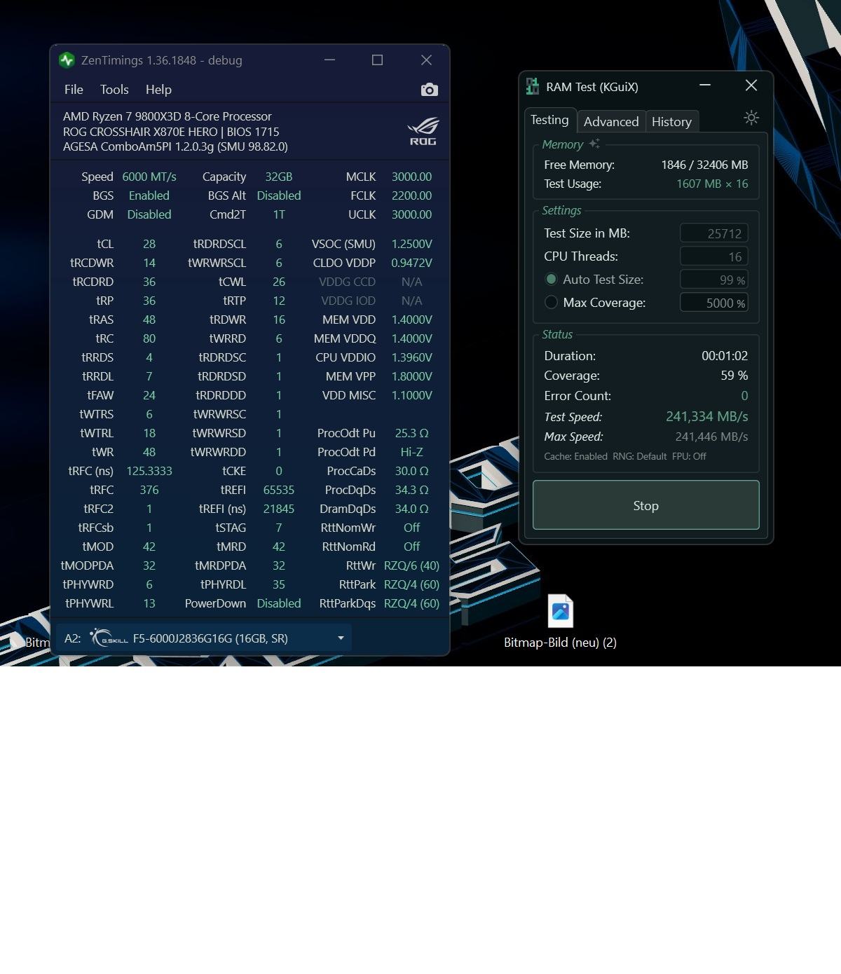
Task: Click the CPU Threads field
Action: point(713,256)
